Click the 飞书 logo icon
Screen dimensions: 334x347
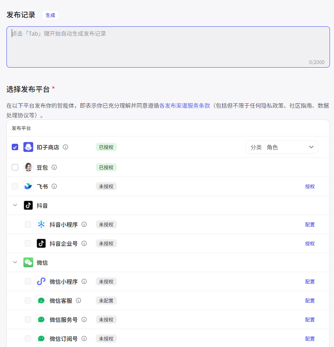pos(28,186)
